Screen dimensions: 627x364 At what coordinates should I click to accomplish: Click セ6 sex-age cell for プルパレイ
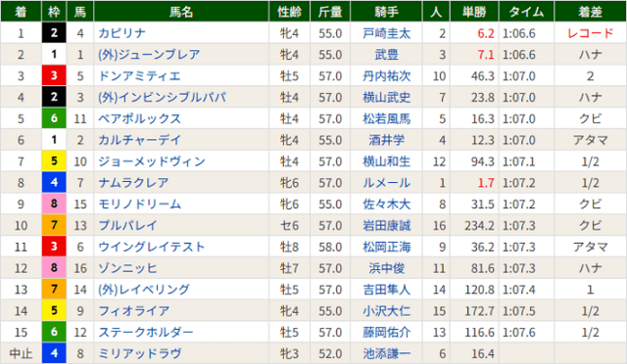pos(290,225)
